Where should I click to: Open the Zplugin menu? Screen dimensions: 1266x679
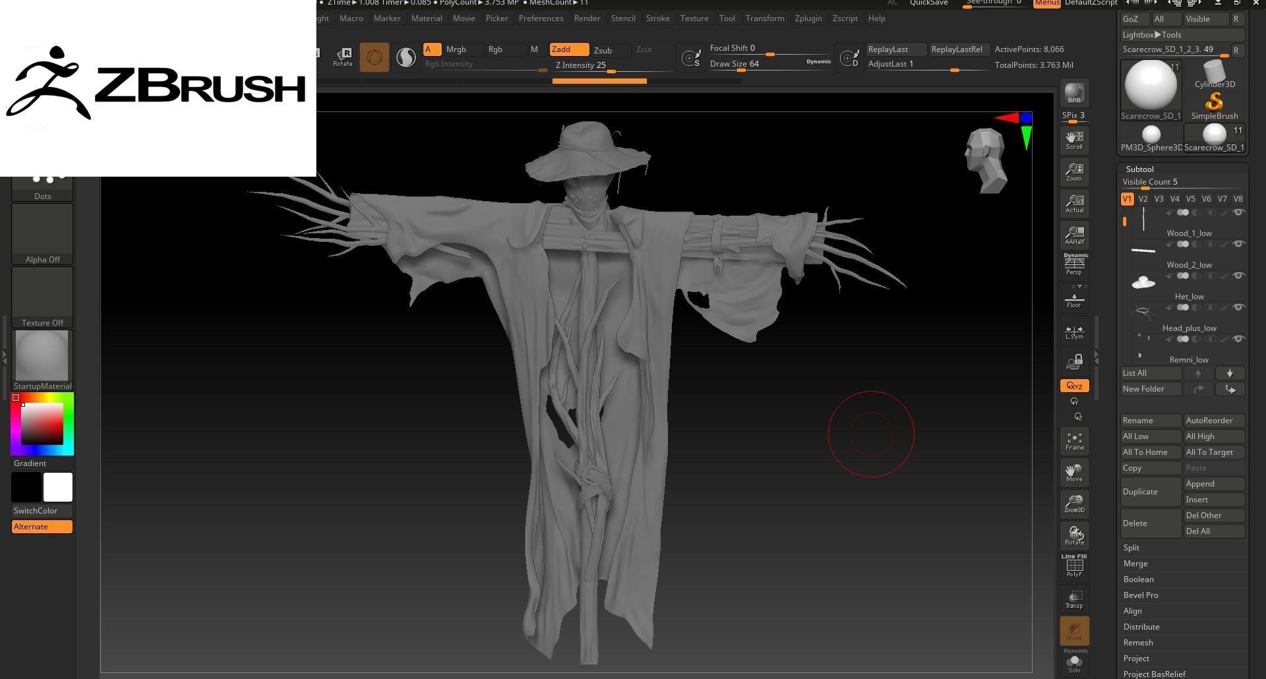(x=808, y=18)
